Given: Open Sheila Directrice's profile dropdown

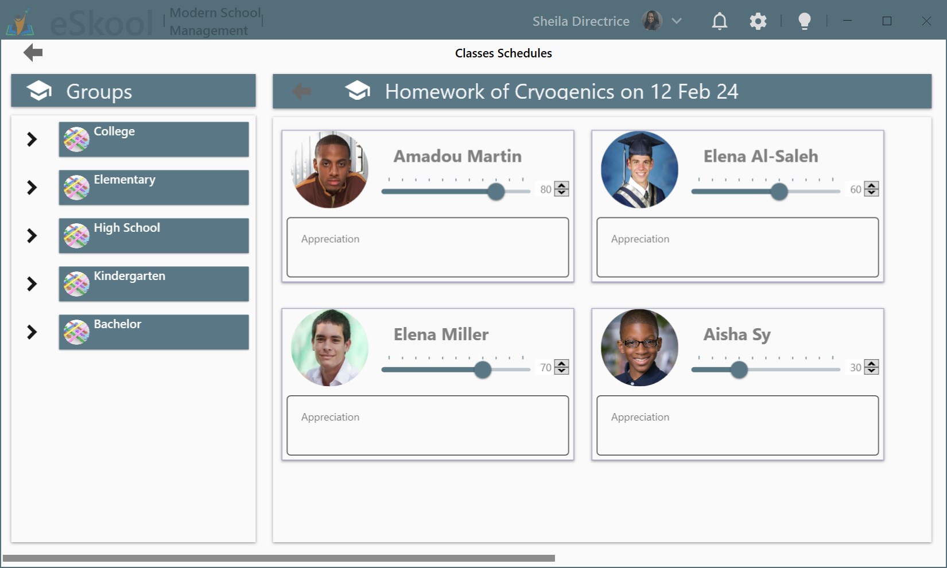Looking at the screenshot, I should [x=677, y=21].
